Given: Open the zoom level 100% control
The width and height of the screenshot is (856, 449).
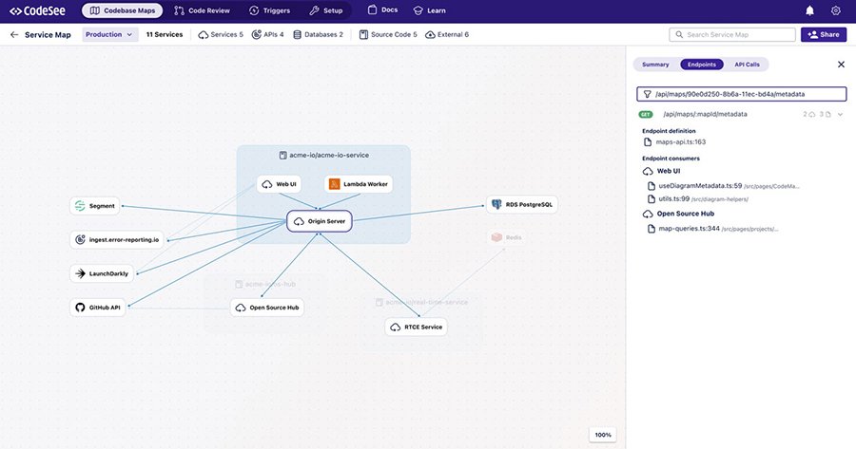Looking at the screenshot, I should coord(603,435).
